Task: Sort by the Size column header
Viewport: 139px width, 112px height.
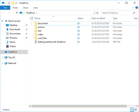Action: pos(136,18)
